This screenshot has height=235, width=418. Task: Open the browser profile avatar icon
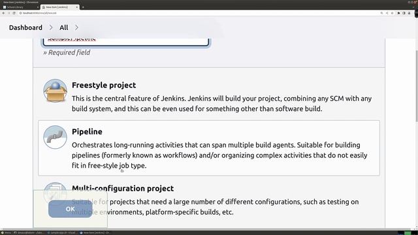click(410, 13)
